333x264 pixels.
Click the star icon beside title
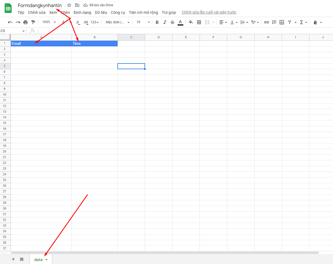[69, 5]
